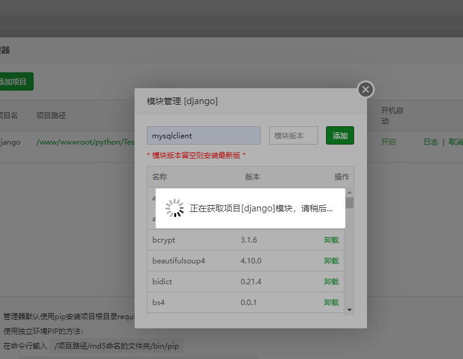Click the module list scroll-down arrow
This screenshot has width=463, height=359.
coord(350,310)
